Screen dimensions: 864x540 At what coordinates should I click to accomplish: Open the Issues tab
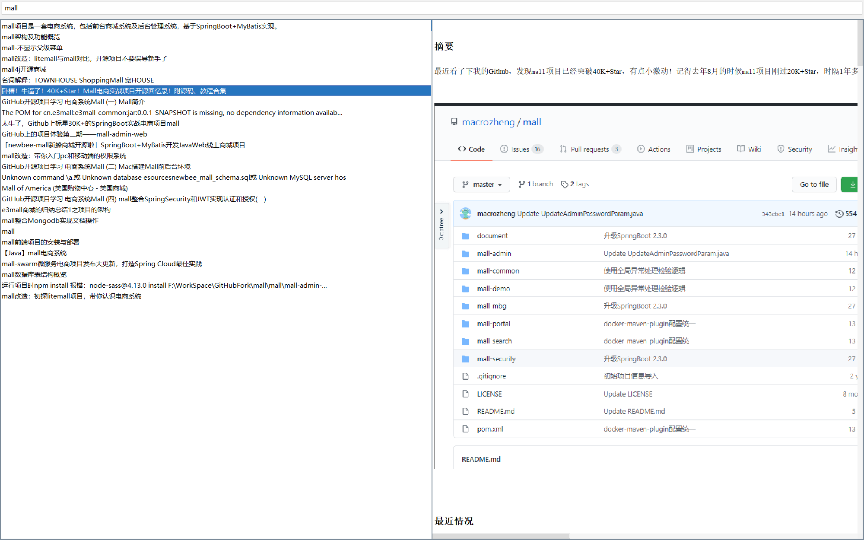point(520,149)
